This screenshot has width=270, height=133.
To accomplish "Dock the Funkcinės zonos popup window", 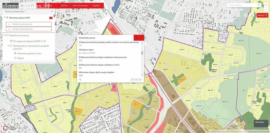I will pyautogui.click(x=137, y=38).
